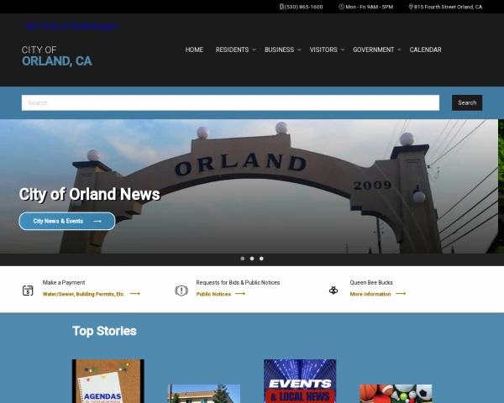Open the City News & Events button
Image resolution: width=504 pixels, height=403 pixels.
(67, 221)
